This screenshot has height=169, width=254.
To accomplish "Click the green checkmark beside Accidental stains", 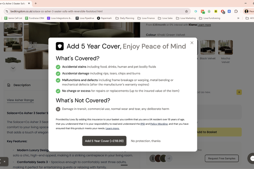I will pyautogui.click(x=58, y=66).
